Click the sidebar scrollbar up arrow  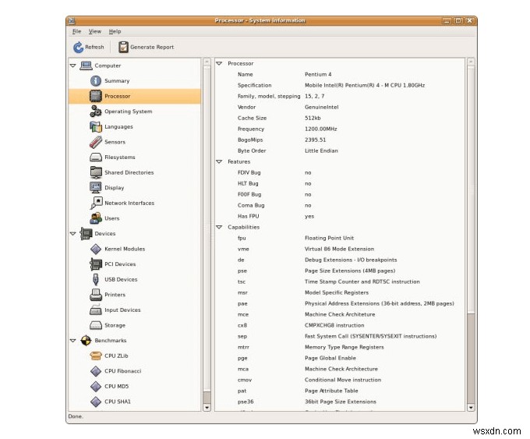click(x=207, y=62)
